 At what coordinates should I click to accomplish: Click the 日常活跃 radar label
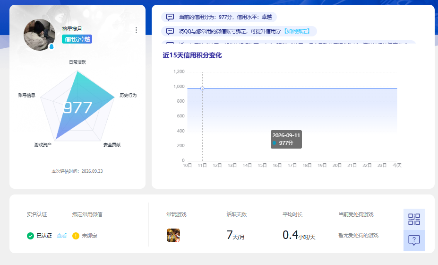point(77,62)
